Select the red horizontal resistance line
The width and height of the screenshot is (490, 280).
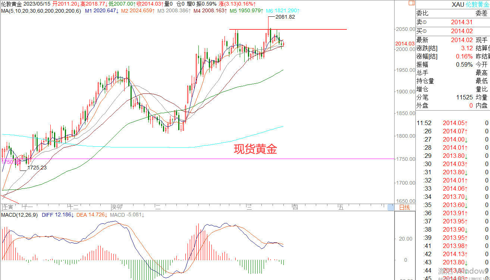[288, 29]
